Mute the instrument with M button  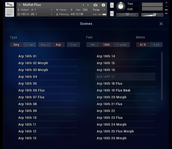112,14
